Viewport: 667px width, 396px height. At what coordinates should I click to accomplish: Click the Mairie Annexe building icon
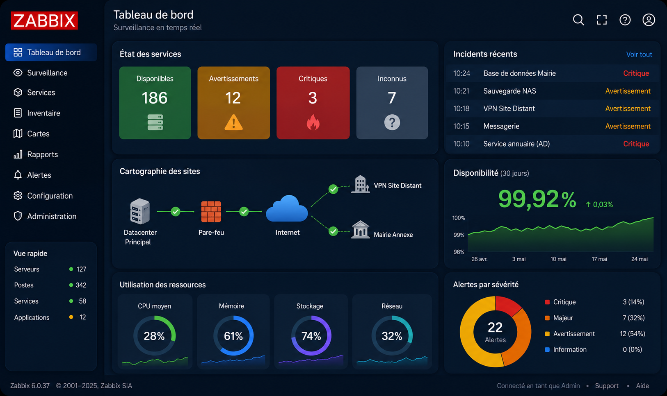(361, 229)
